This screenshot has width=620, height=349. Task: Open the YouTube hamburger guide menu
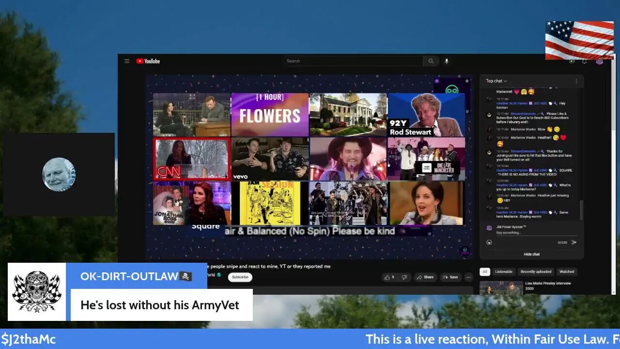(x=127, y=61)
